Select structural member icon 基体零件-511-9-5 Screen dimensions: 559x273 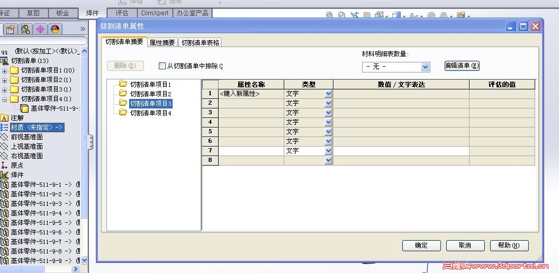click(x=4, y=223)
